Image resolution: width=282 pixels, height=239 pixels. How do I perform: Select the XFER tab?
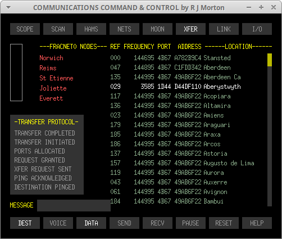click(190, 29)
